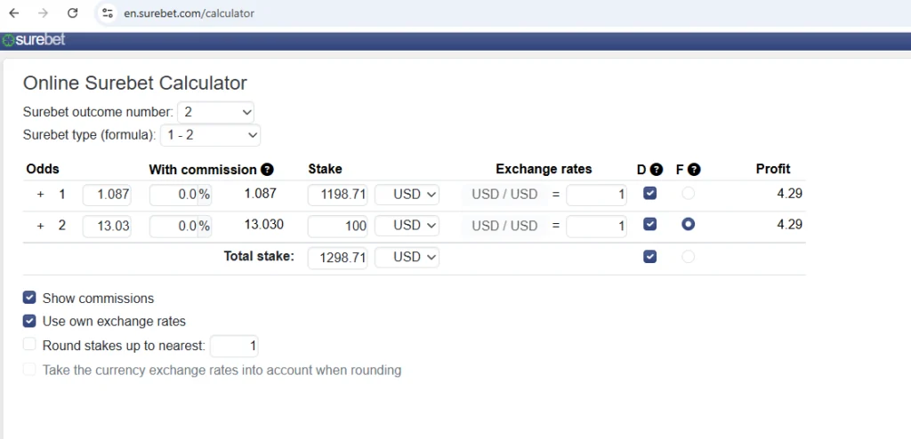Open the Total stake currency dropdown
911x439 pixels.
[x=407, y=257]
